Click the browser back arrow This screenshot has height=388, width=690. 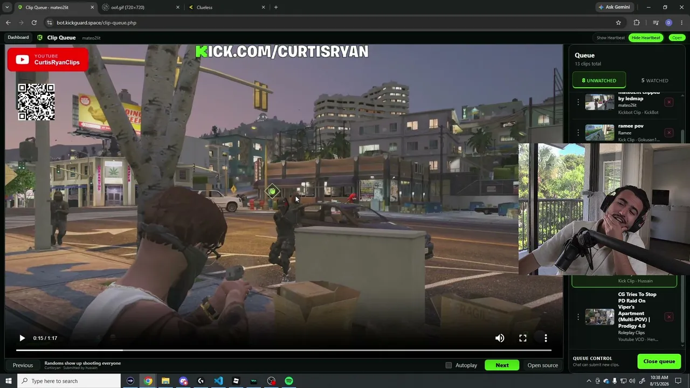click(x=8, y=23)
